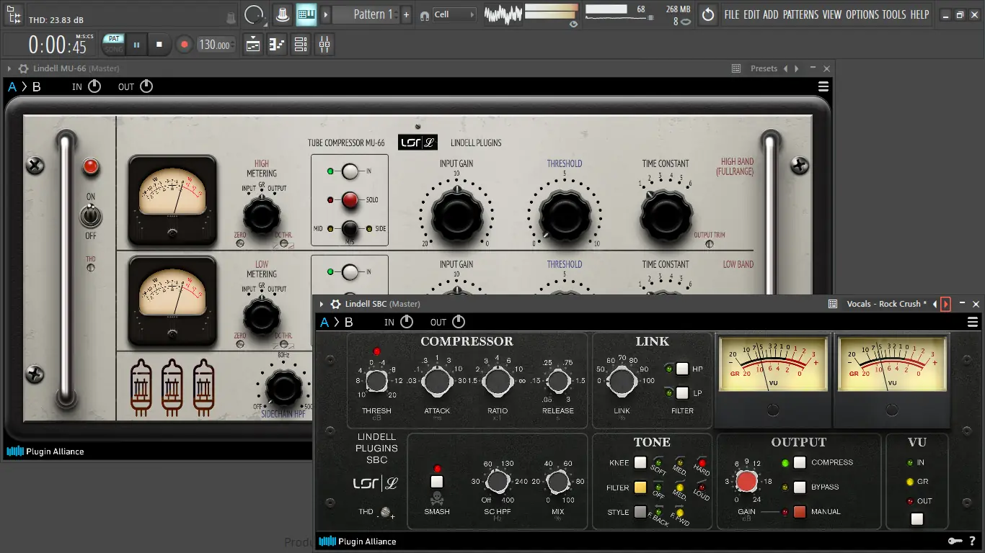This screenshot has height=553, width=985.
Task: Open the OPTIONS menu
Action: tap(862, 14)
